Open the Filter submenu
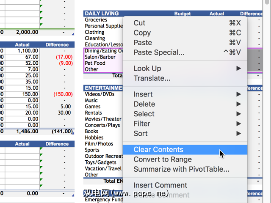Image resolution: width=271 pixels, height=203 pixels. click(185, 123)
